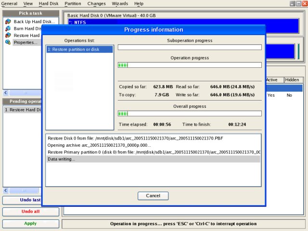Select 'Restore Disk 0 from file' log line
Image resolution: width=308 pixels, height=231 pixels.
point(135,138)
